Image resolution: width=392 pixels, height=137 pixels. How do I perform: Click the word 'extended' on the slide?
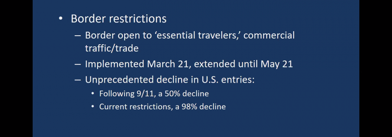tap(215, 64)
